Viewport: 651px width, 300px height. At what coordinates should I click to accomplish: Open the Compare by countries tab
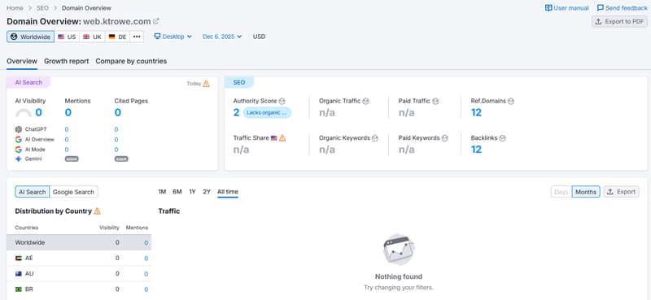131,61
